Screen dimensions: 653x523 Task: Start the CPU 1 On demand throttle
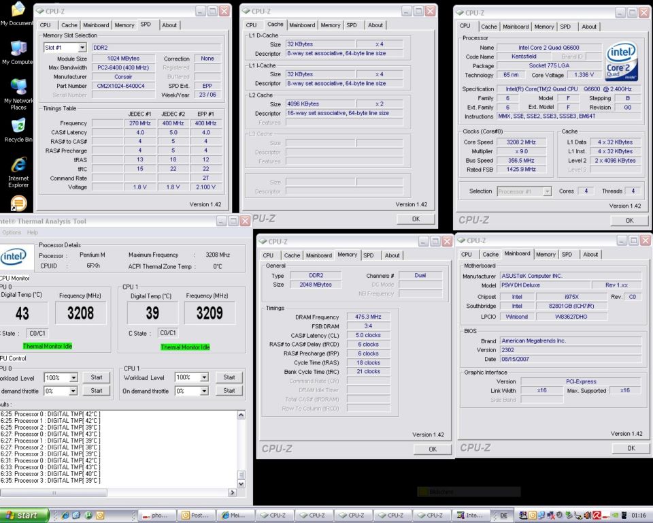click(x=229, y=391)
